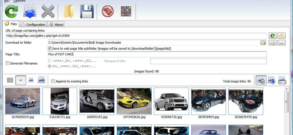Click scrollbar up arrow of thumbnail list
The width and height of the screenshot is (293, 135).
tap(286, 89)
